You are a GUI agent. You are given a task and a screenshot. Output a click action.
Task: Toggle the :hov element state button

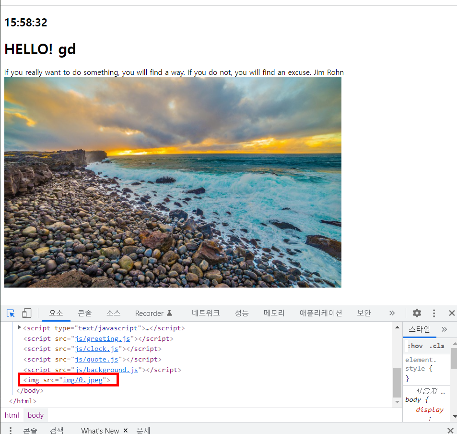click(x=415, y=346)
